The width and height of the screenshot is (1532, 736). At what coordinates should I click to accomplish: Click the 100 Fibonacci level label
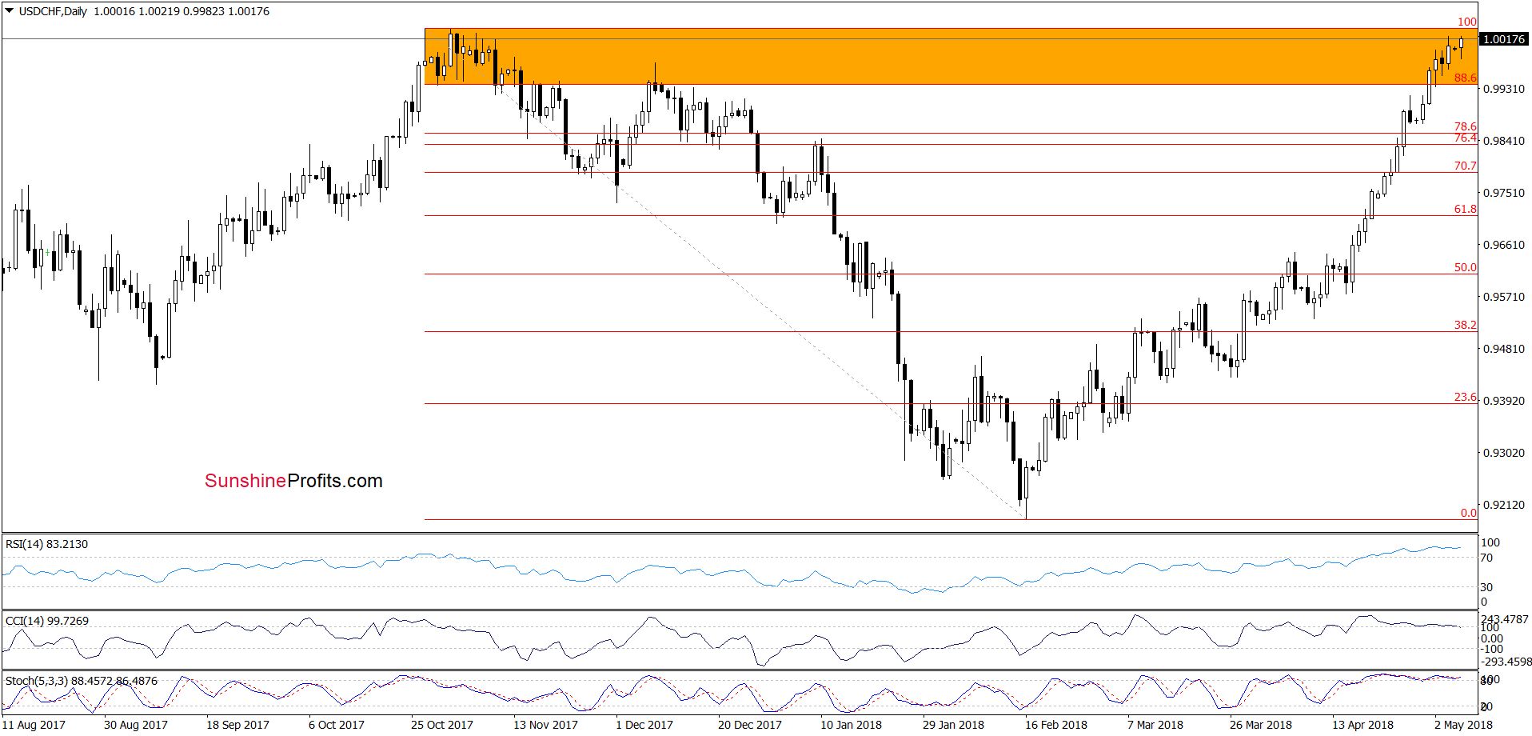pyautogui.click(x=1467, y=22)
